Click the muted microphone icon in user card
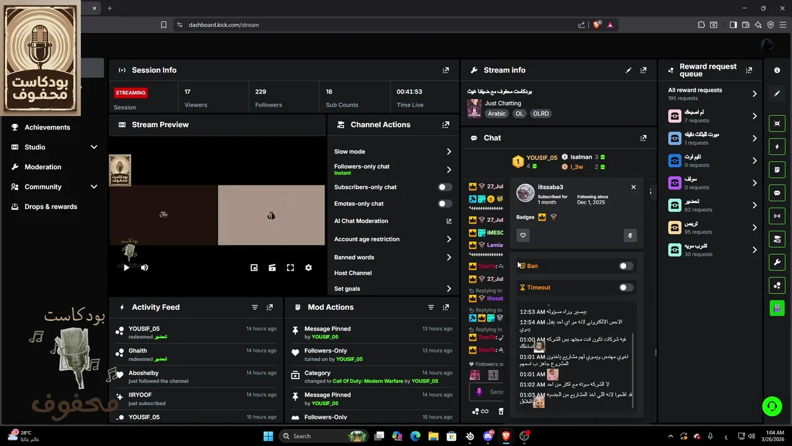Image resolution: width=792 pixels, height=446 pixels. pyautogui.click(x=630, y=235)
